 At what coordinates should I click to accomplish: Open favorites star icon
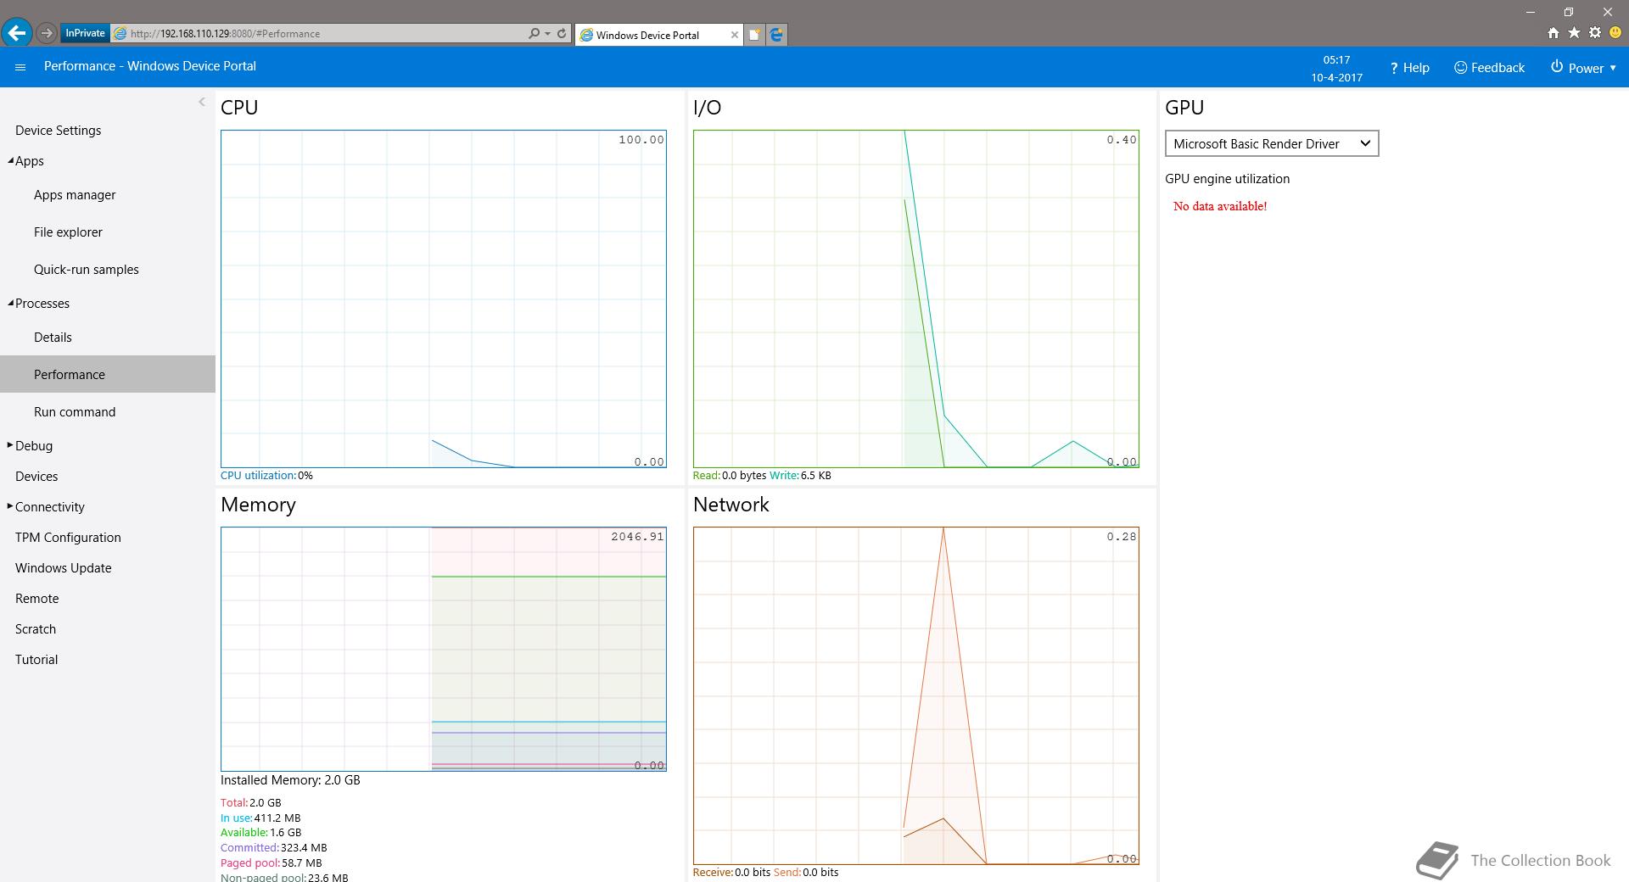point(1574,33)
